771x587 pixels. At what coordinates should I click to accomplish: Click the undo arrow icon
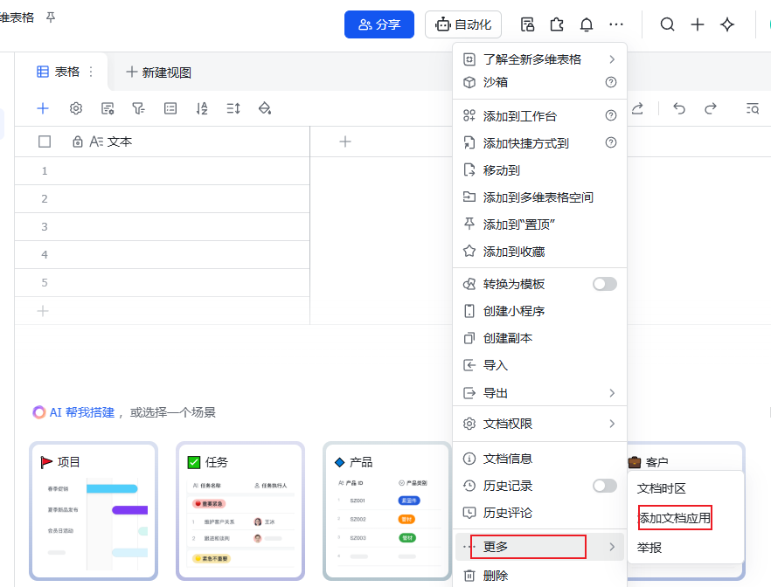[x=679, y=108]
